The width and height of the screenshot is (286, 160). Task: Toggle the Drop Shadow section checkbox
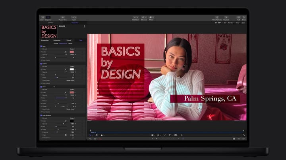pyautogui.click(x=41, y=115)
